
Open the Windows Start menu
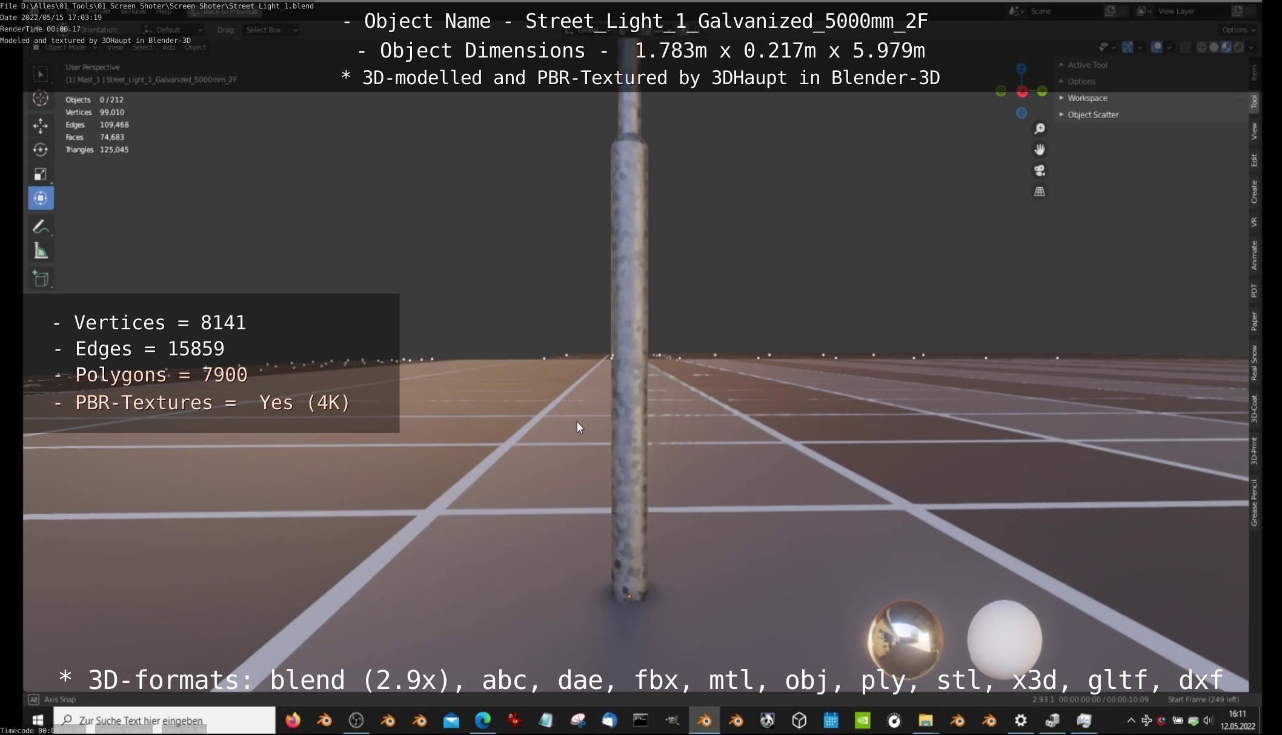(38, 720)
